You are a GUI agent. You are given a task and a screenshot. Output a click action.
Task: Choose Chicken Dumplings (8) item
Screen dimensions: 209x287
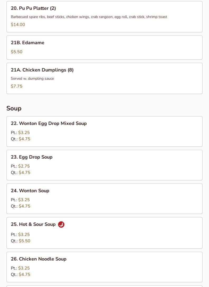click(x=42, y=70)
